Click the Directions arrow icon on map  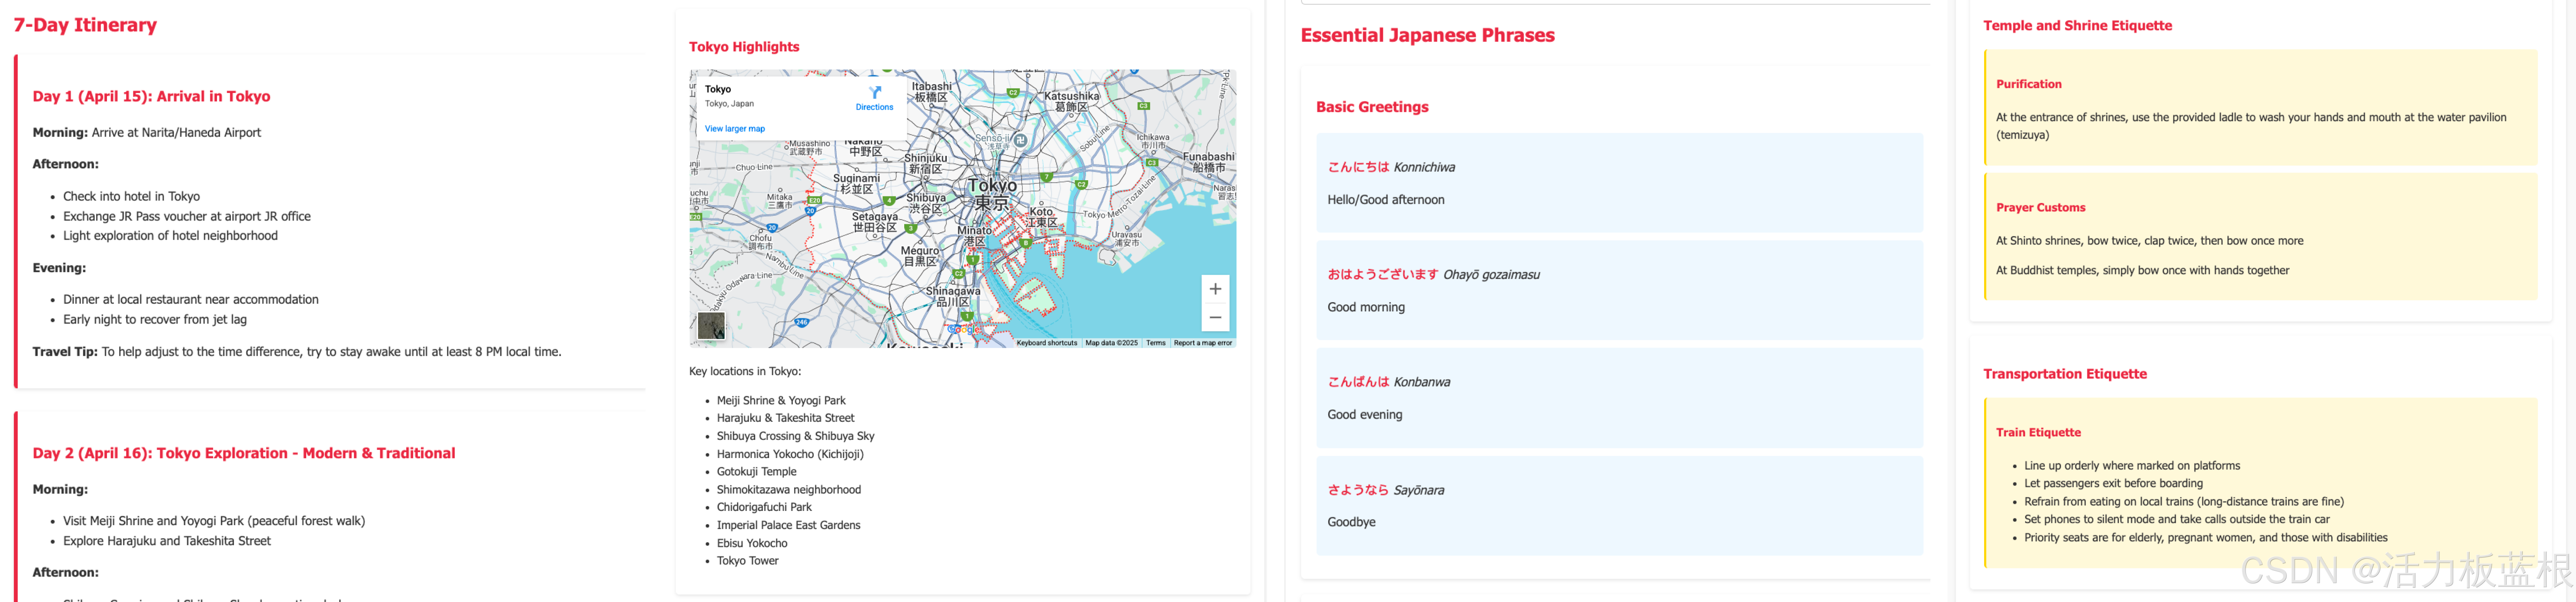[x=875, y=92]
